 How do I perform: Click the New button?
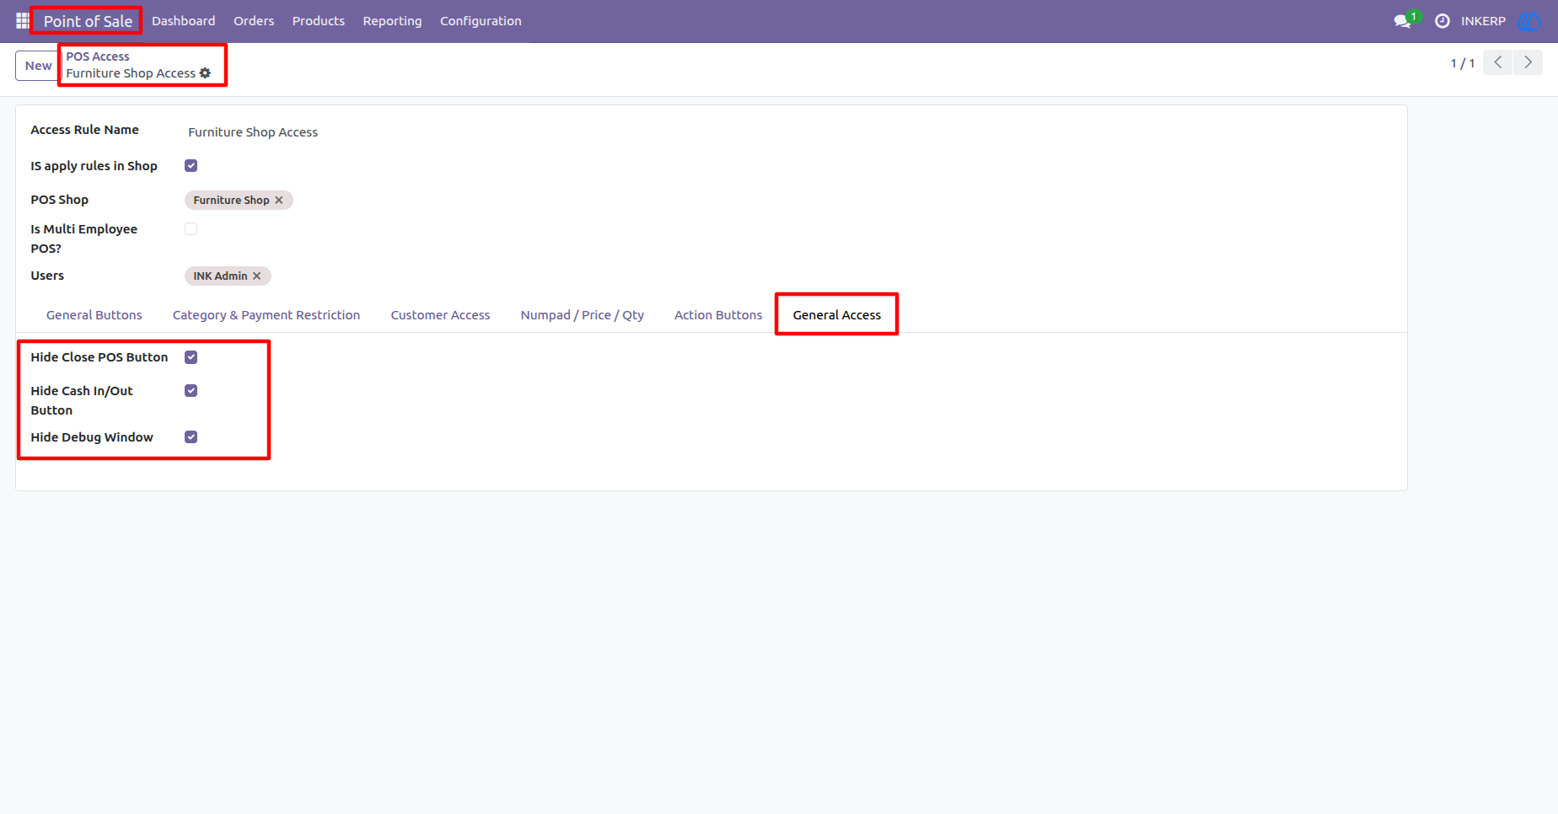tap(38, 66)
